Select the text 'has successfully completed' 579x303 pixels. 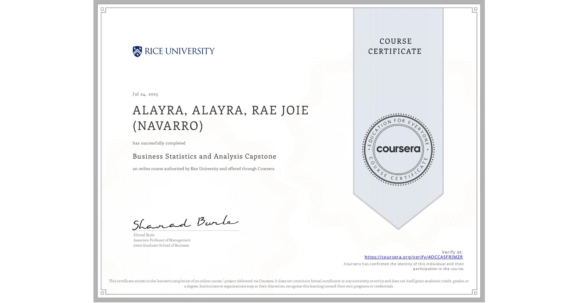159,143
